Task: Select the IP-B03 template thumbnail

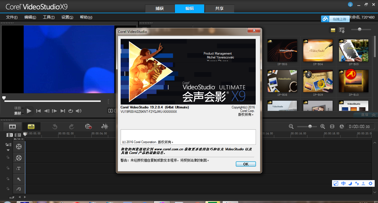Action: (282, 50)
